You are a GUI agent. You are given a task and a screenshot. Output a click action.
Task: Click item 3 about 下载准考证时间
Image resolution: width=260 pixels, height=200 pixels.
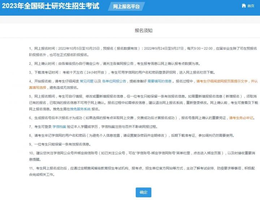122,72
